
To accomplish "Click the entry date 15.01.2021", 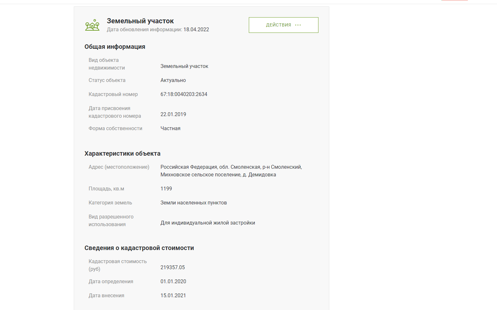I will (x=173, y=296).
